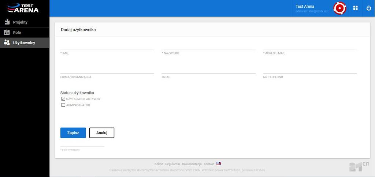This screenshot has height=177, width=375.
Task: Click the power logout icon
Action: pyautogui.click(x=368, y=8)
